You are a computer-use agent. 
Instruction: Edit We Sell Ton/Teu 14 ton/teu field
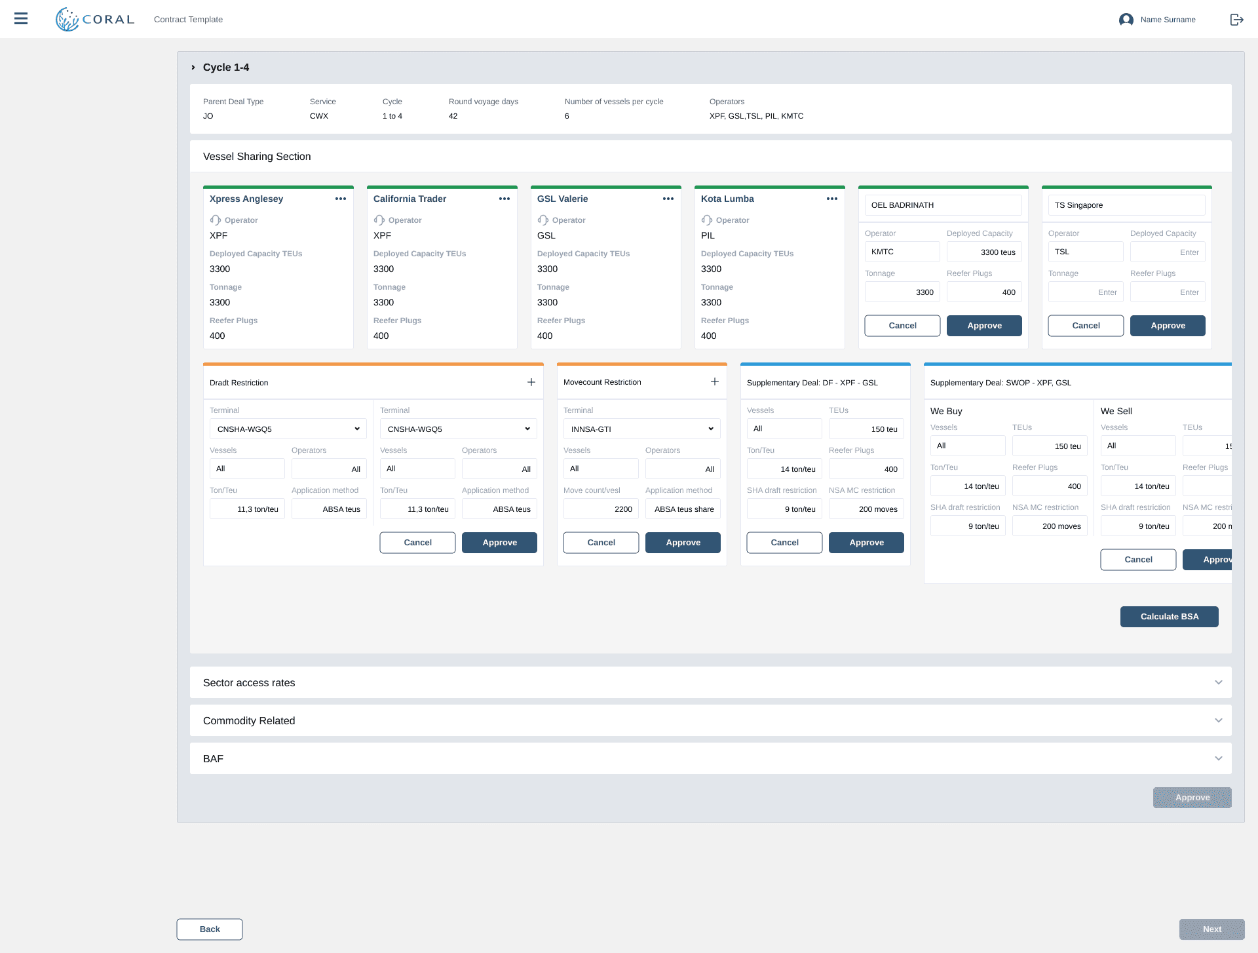click(1138, 486)
